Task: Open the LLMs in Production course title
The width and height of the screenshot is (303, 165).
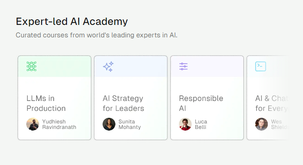Action: pyautogui.click(x=46, y=103)
